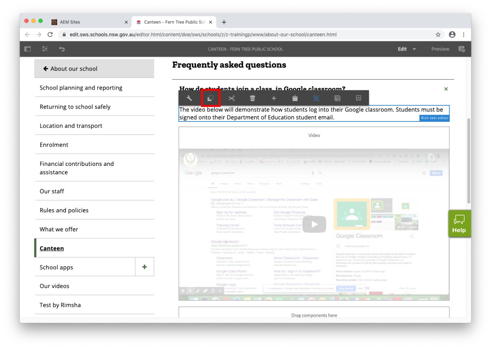
Task: Open a new browser tab
Action: coord(224,22)
